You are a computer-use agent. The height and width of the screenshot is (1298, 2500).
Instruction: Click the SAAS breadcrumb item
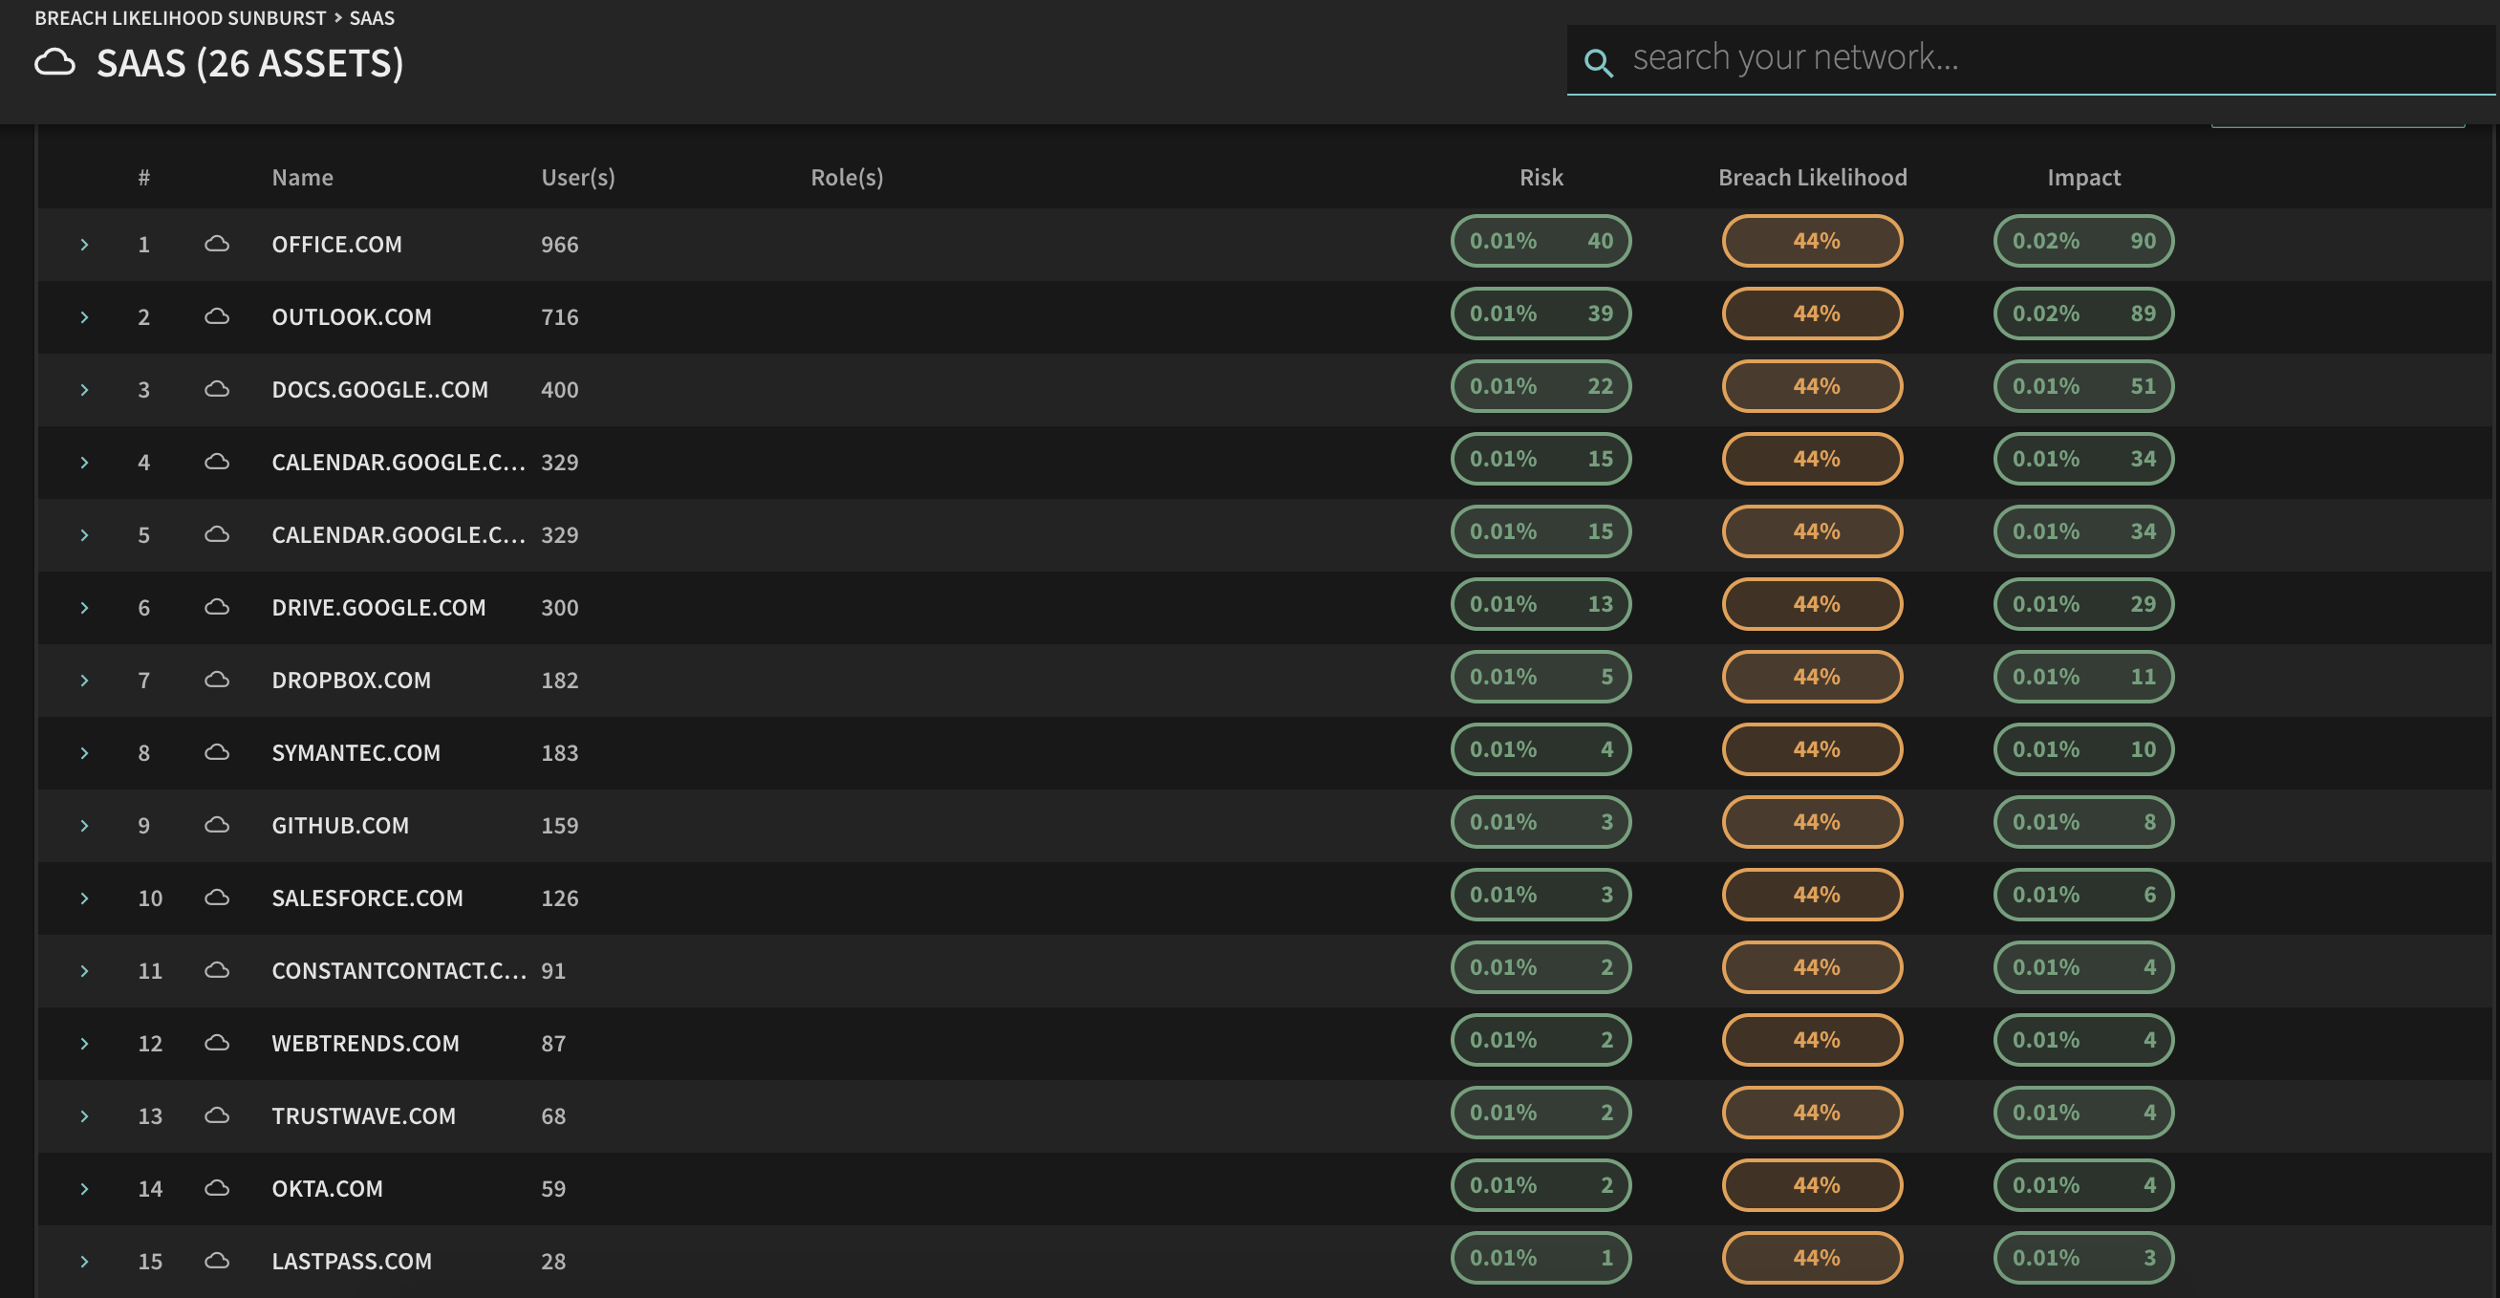pyautogui.click(x=372, y=17)
